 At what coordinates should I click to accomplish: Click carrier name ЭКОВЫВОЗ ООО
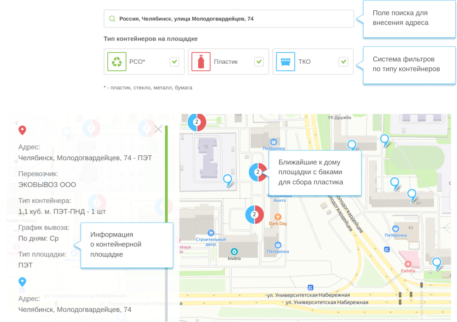pyautogui.click(x=47, y=185)
